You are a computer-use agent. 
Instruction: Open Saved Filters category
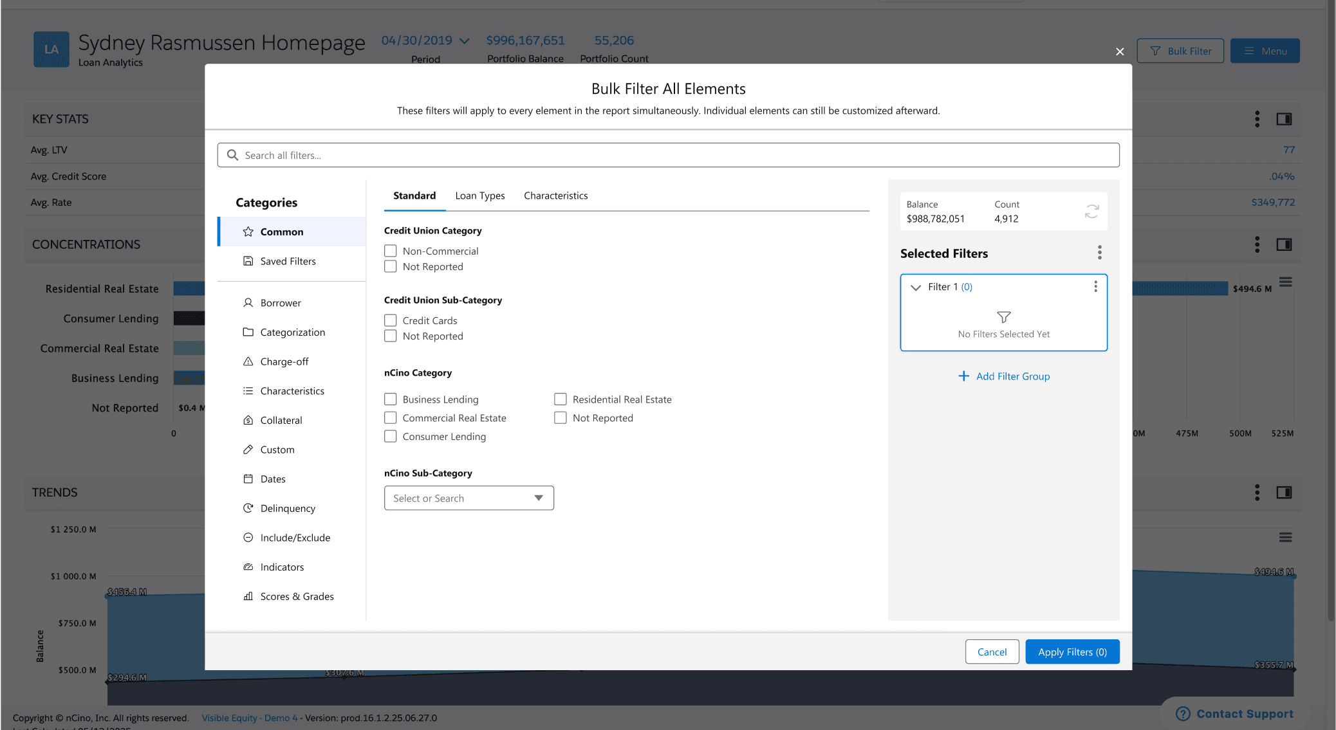point(288,261)
